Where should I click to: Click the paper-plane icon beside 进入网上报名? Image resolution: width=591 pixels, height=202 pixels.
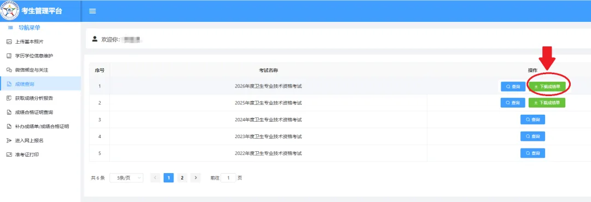(x=9, y=140)
